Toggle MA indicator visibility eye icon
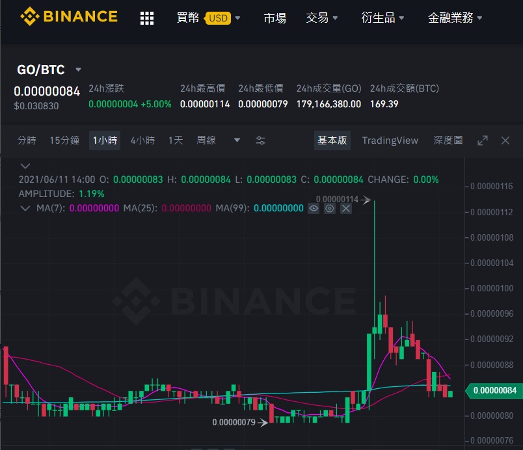This screenshot has width=523, height=450. click(314, 209)
